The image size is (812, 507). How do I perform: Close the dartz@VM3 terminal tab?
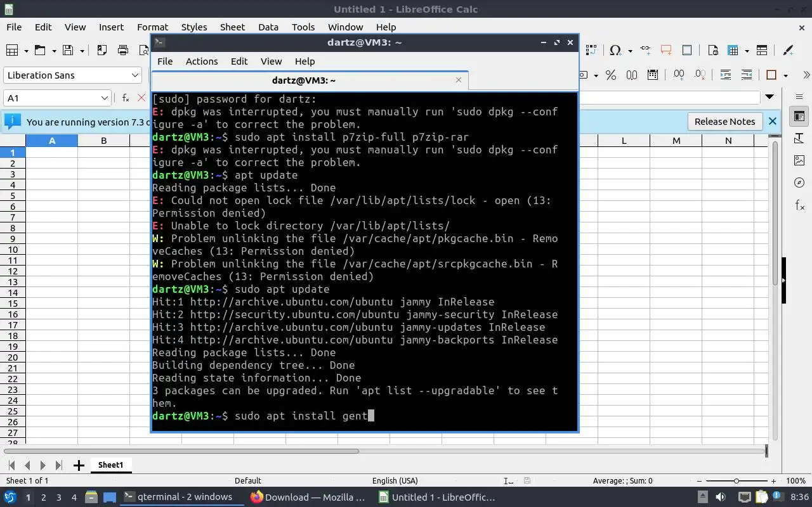459,80
